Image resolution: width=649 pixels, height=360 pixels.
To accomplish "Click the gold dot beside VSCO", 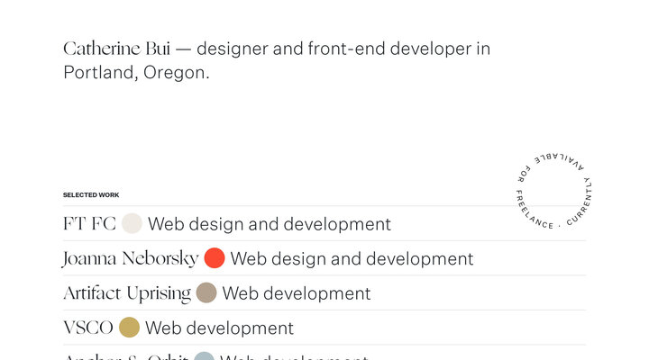I will (x=130, y=328).
